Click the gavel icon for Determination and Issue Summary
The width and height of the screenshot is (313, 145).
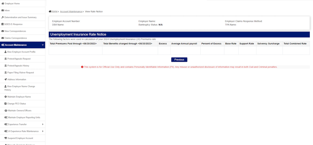click(x=3, y=17)
